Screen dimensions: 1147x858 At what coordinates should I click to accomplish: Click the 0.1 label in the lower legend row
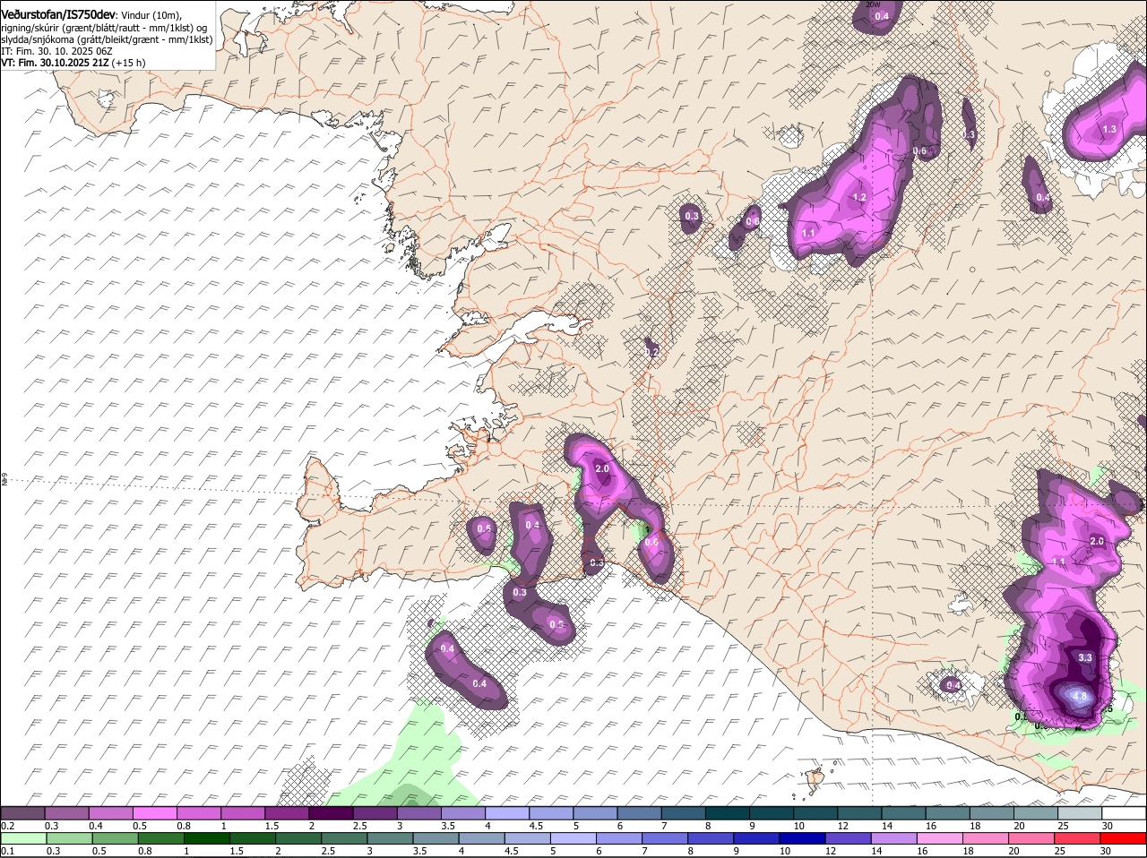click(x=8, y=851)
